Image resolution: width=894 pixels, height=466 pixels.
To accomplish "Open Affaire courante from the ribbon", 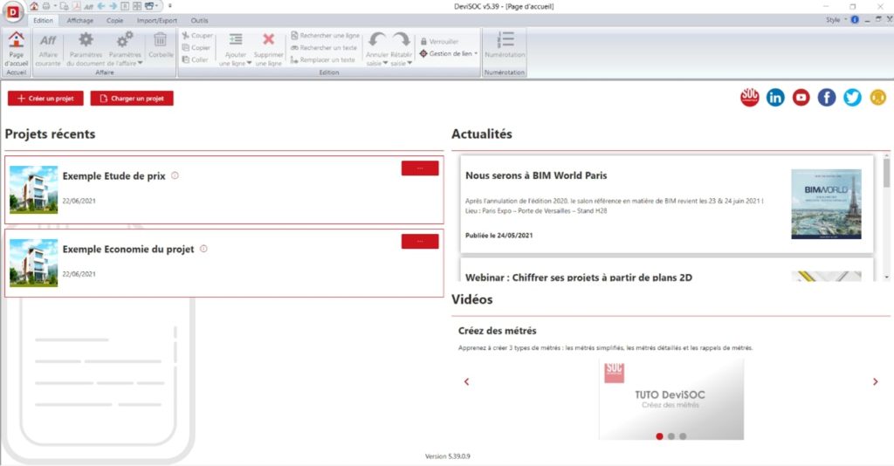I will click(x=48, y=49).
